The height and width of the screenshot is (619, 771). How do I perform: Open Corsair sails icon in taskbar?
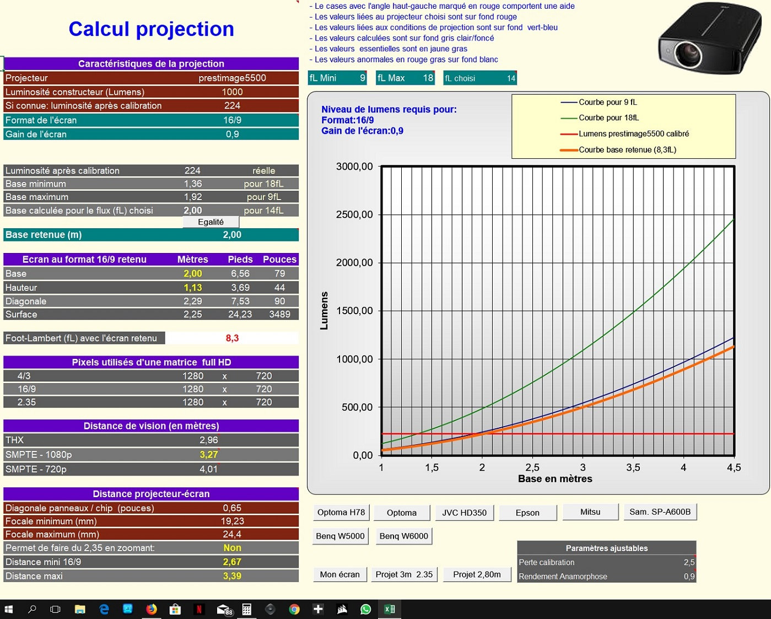pyautogui.click(x=342, y=609)
